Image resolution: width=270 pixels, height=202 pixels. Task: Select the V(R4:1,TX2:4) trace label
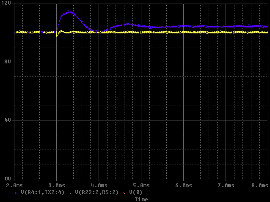click(43, 192)
